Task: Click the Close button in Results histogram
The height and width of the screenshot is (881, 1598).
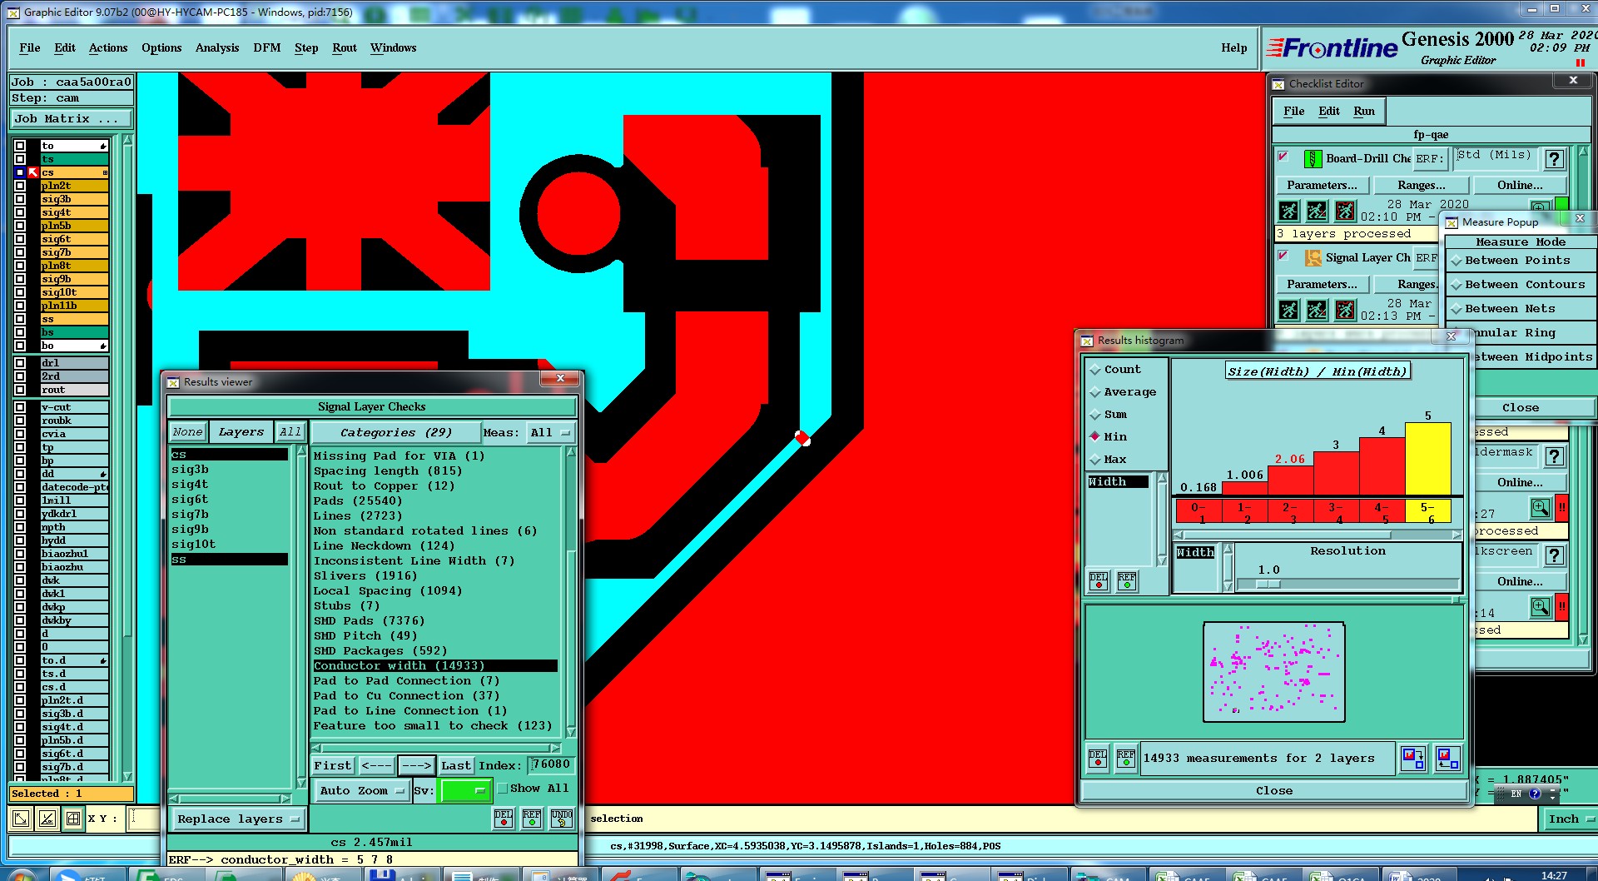Action: tap(1274, 790)
